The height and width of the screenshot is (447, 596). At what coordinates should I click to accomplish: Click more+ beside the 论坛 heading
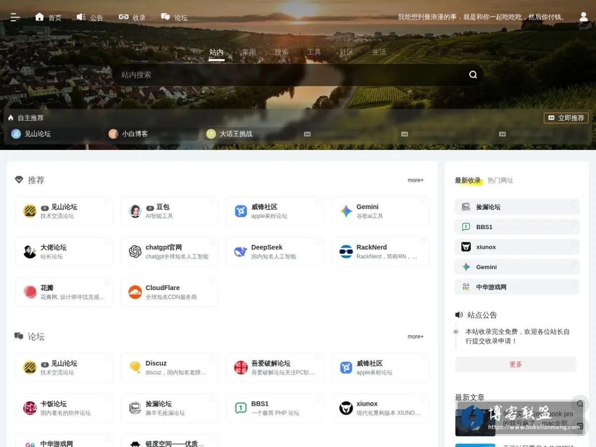coord(416,337)
